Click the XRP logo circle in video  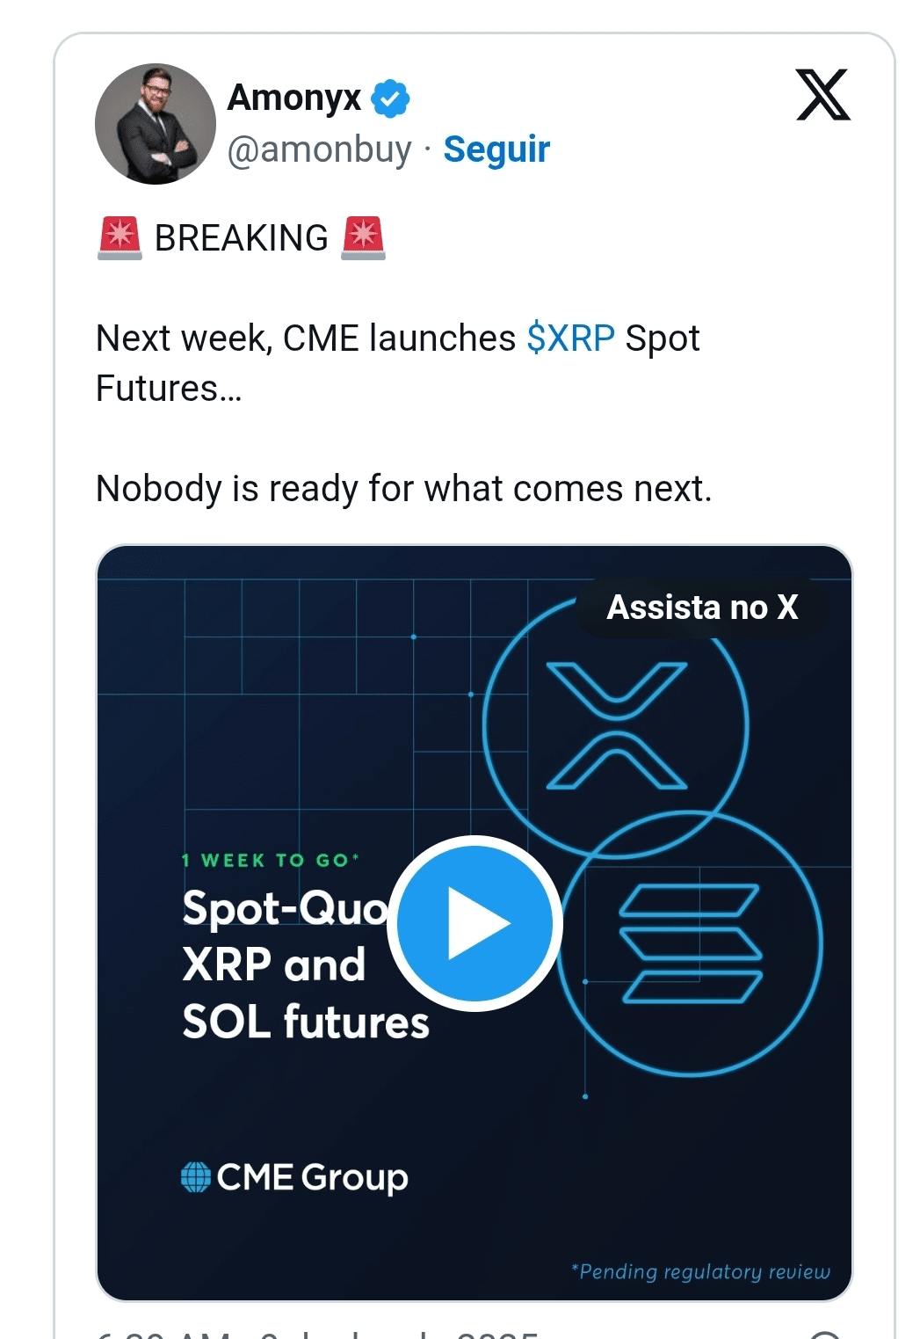point(616,726)
